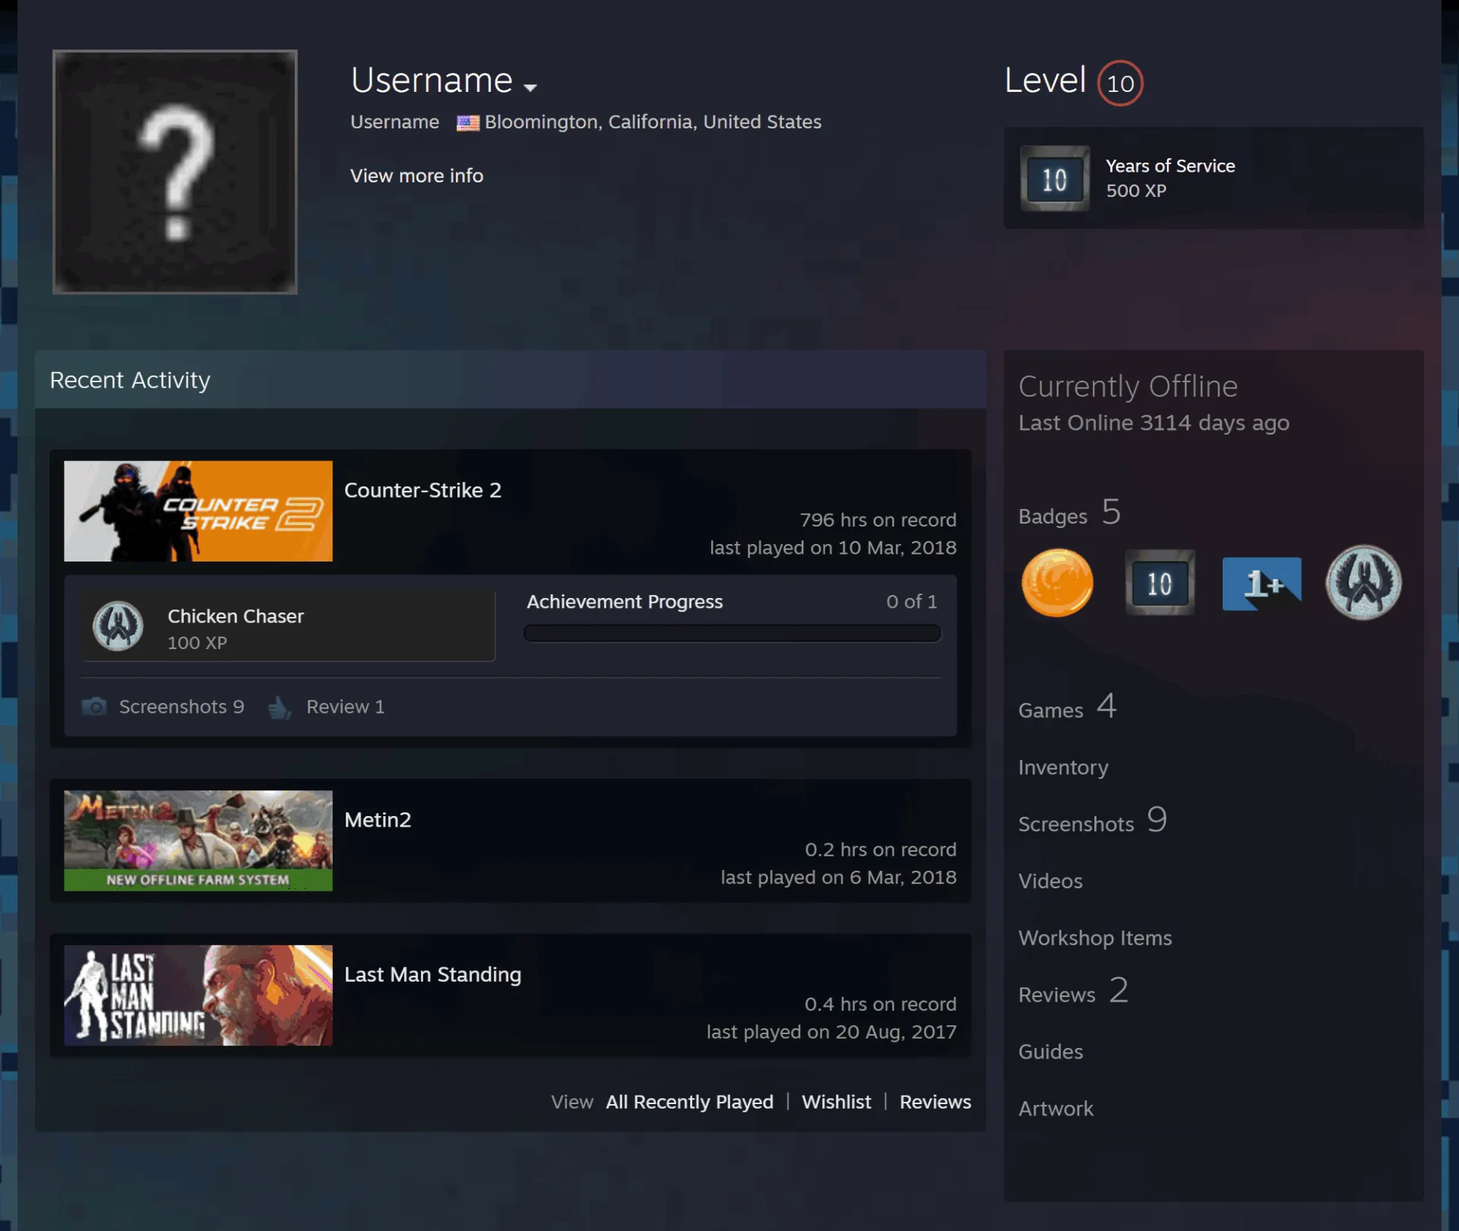Open Artwork link
Image resolution: width=1459 pixels, height=1231 pixels.
click(1055, 1109)
